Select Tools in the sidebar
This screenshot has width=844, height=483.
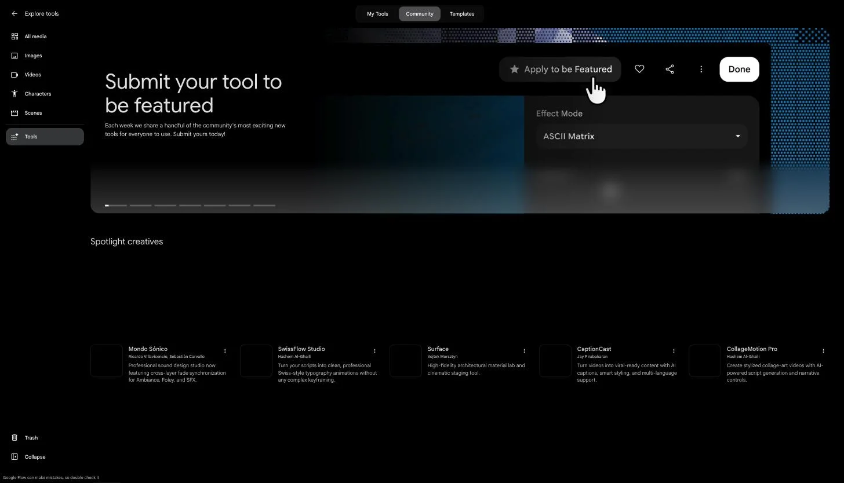click(45, 137)
